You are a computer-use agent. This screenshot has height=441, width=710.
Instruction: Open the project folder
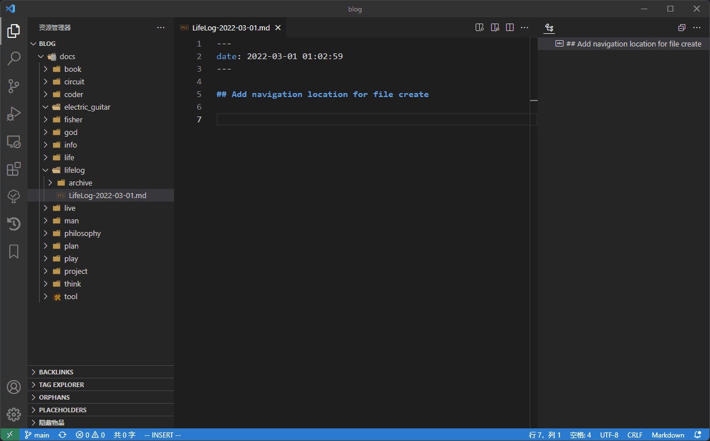[x=101, y=271]
